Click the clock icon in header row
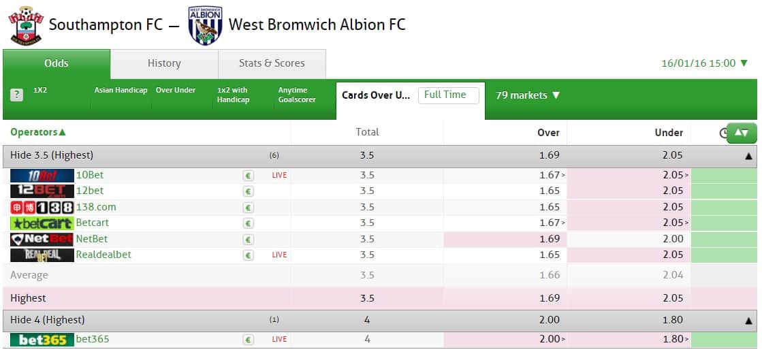This screenshot has height=354, width=762. (x=723, y=133)
